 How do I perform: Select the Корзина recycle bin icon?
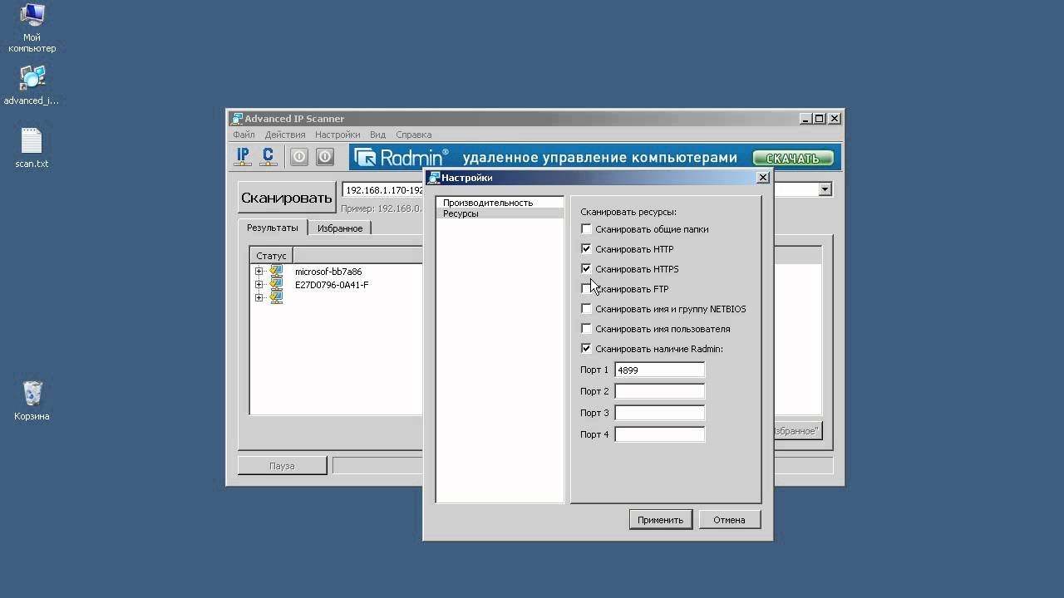(32, 400)
